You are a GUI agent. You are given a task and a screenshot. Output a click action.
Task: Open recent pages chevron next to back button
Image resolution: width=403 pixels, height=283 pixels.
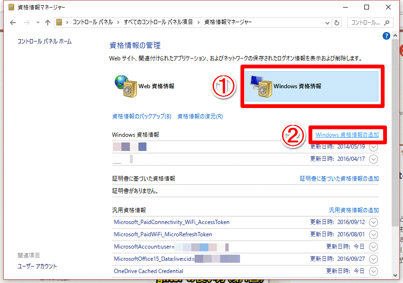point(37,22)
